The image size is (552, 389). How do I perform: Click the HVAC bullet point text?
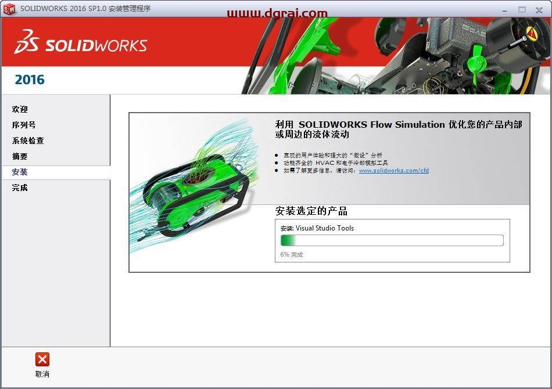point(336,163)
